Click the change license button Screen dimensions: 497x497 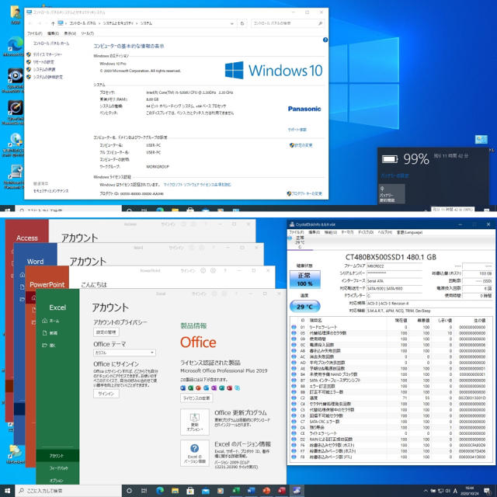[196, 398]
